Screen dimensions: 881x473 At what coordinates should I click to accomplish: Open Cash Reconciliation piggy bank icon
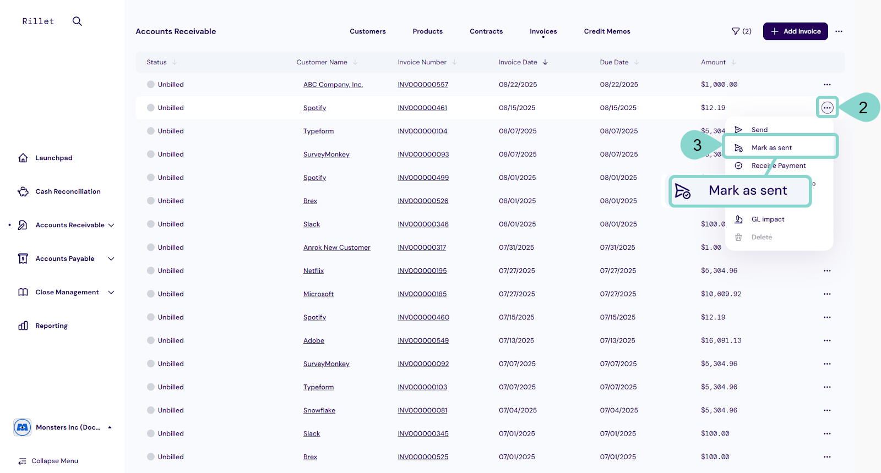tap(23, 191)
